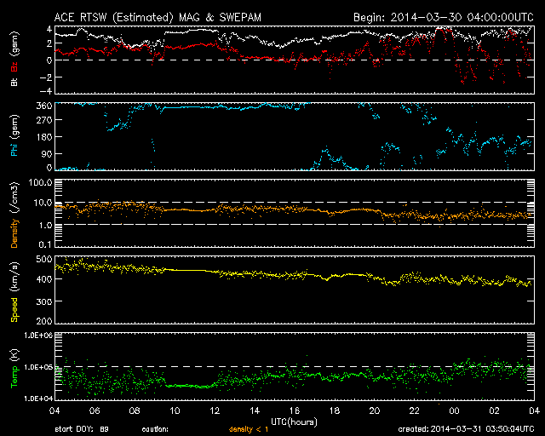Click the '180' tick on the Phi axis
Viewport: 545px width, 436px height.
click(x=44, y=136)
